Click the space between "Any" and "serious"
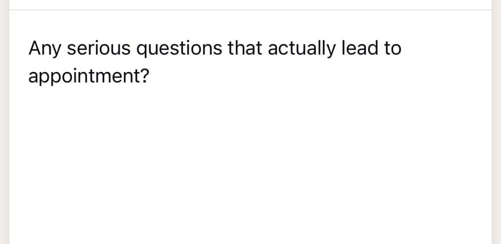The width and height of the screenshot is (501, 244). click(x=64, y=49)
